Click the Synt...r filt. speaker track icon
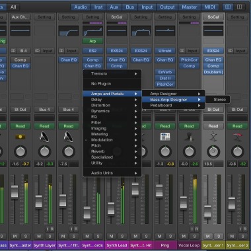Viewport: 251px width, 251px height. coord(69,137)
